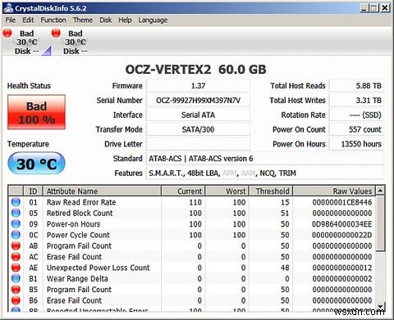Click raw value 0000000000022D
The height and width of the screenshot is (320, 394).
342,235
